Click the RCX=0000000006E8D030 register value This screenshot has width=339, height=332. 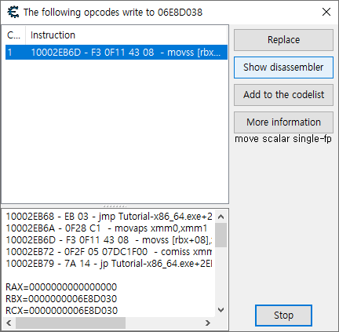62,311
